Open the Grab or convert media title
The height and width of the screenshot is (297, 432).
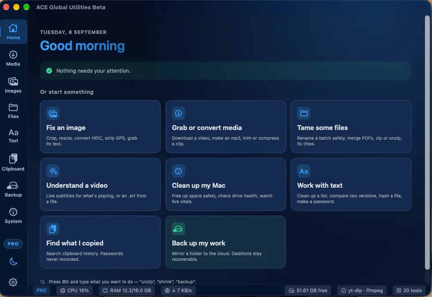207,128
